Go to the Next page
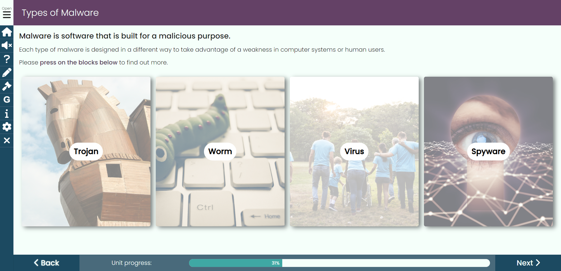This screenshot has height=271, width=561. 528,263
